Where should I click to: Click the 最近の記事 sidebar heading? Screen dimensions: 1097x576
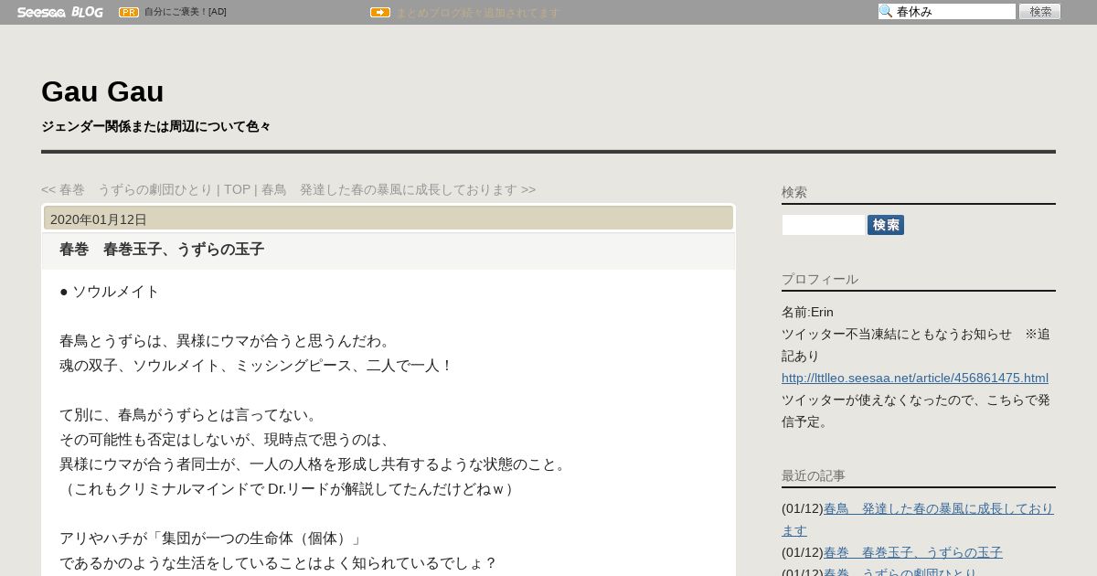(814, 475)
